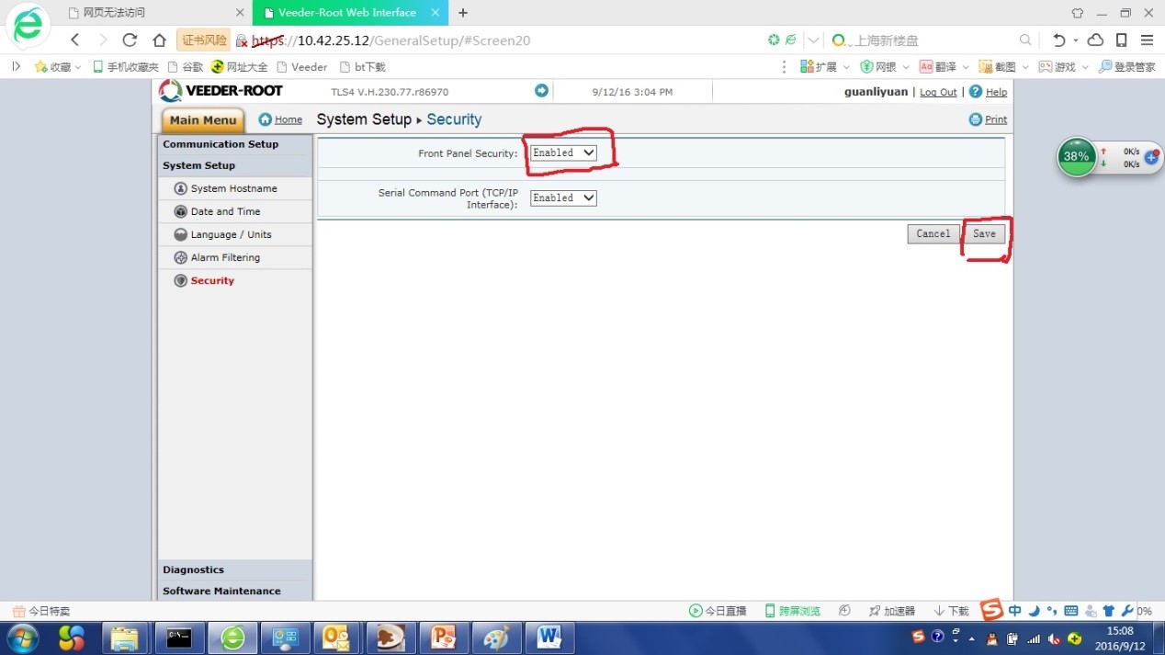Click the Save button
The width and height of the screenshot is (1165, 655).
click(984, 233)
